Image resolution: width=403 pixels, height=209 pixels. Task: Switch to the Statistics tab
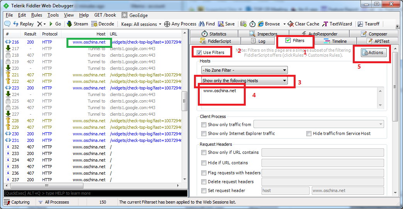coord(214,34)
